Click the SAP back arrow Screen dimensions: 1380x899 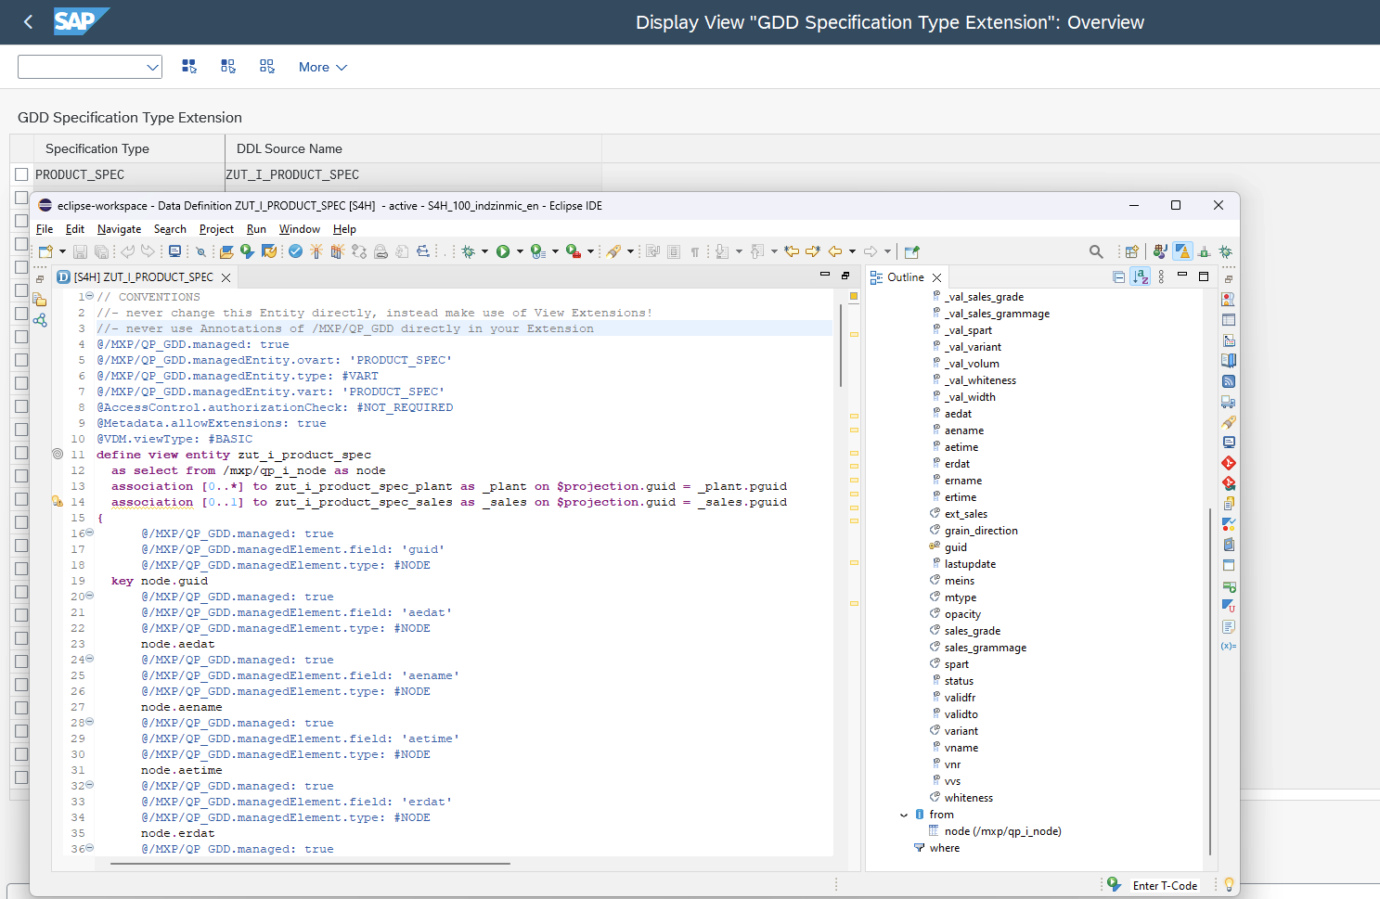(28, 21)
